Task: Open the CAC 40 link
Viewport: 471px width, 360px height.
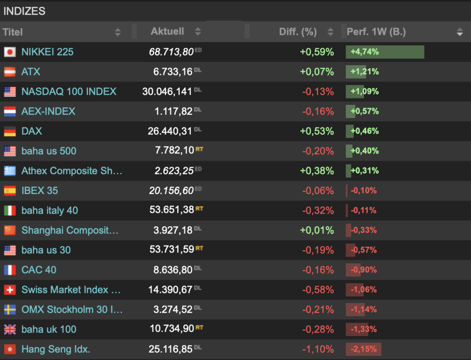Action: tap(39, 270)
